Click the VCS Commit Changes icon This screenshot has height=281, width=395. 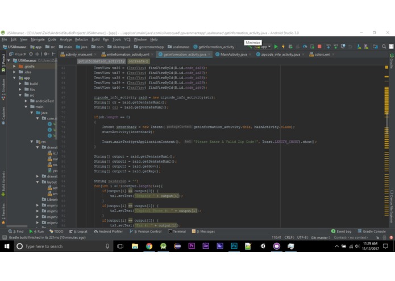tap(335, 47)
